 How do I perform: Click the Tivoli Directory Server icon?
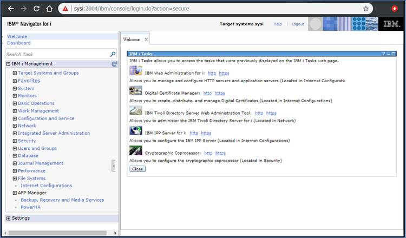pos(136,110)
